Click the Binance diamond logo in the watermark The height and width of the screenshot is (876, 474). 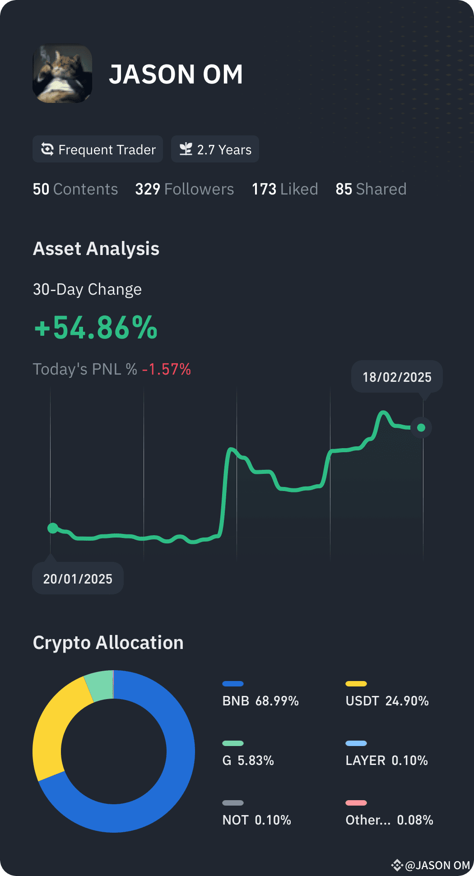pos(397,863)
